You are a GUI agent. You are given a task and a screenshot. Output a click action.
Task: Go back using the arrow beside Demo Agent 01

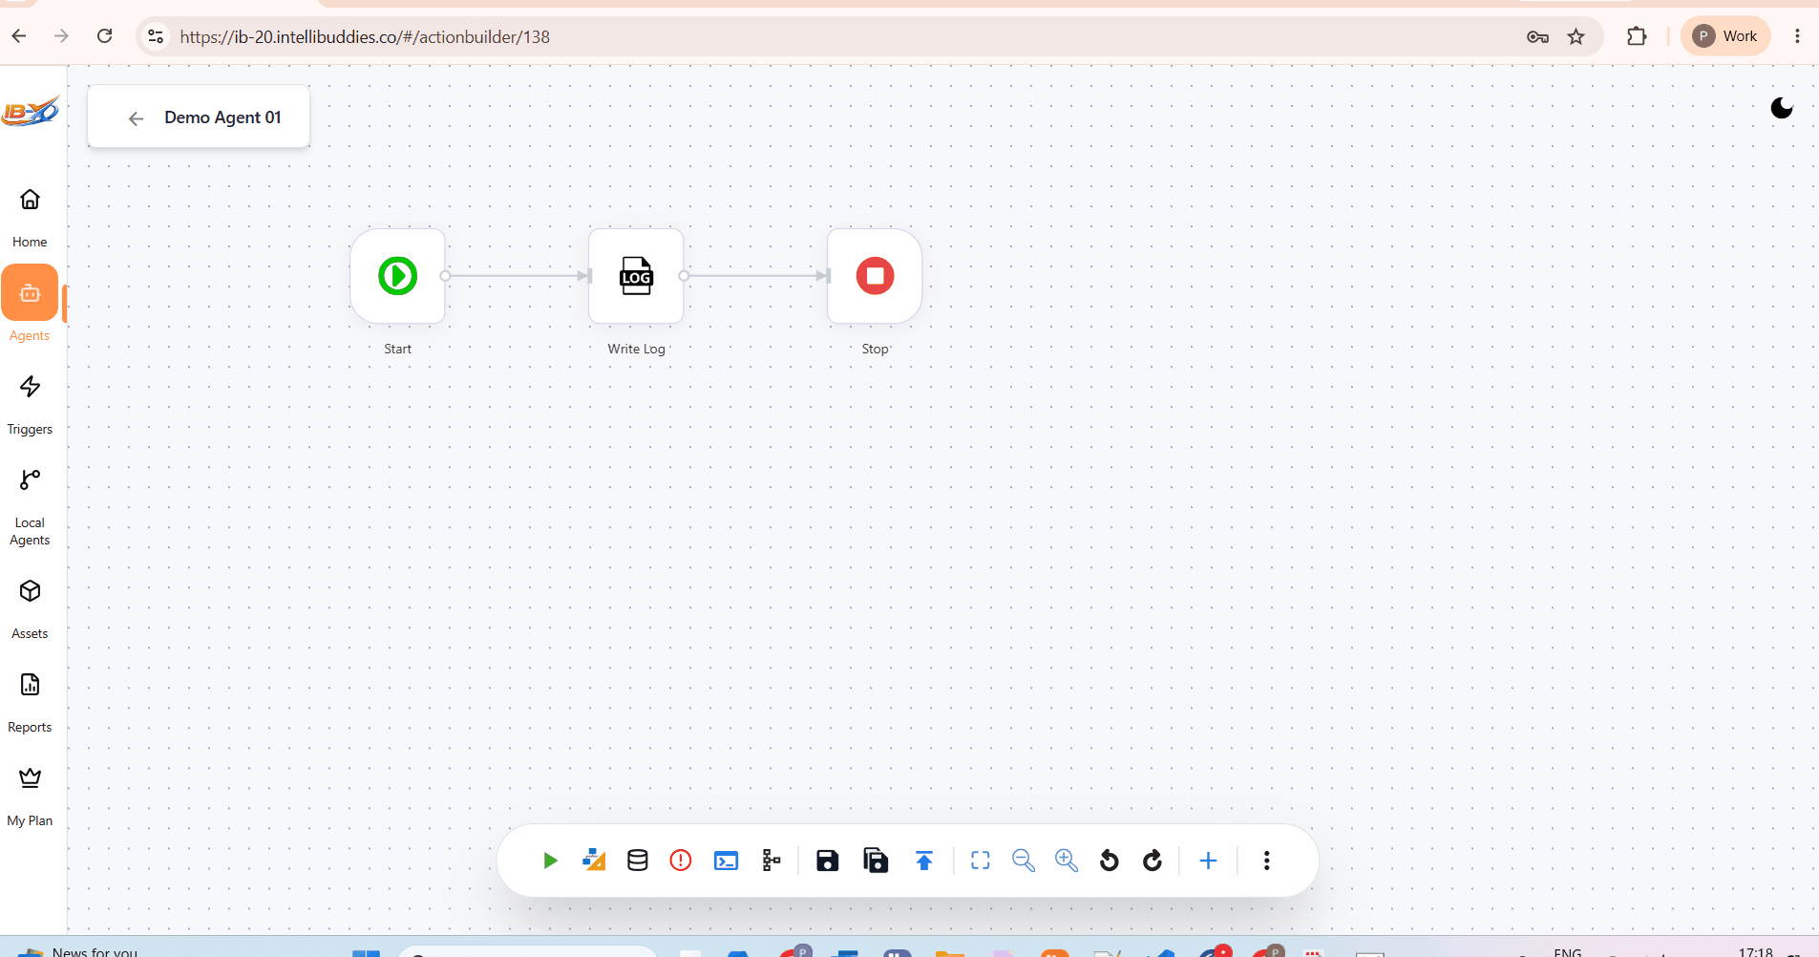[136, 118]
